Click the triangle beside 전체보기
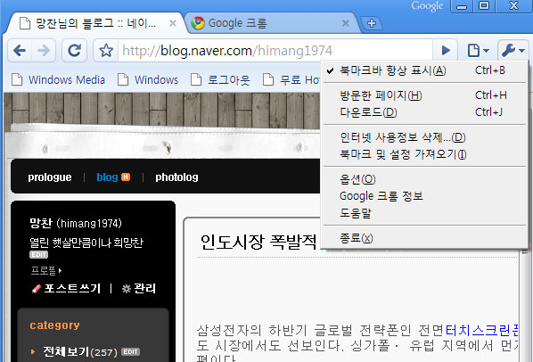Viewport: 533px width, 362px height. click(x=33, y=352)
